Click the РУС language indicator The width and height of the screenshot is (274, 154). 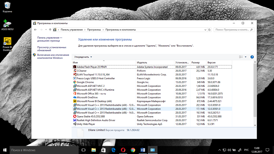click(246, 150)
